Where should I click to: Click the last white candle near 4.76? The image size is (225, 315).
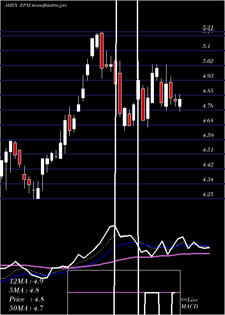point(180,103)
